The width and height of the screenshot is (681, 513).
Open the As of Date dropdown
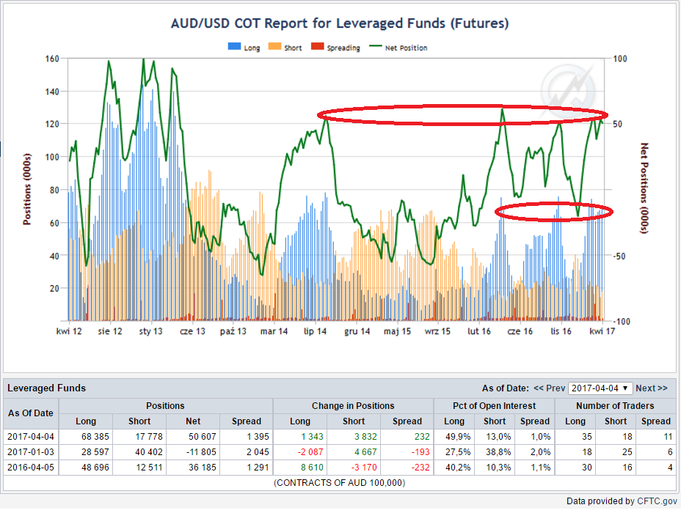point(600,388)
